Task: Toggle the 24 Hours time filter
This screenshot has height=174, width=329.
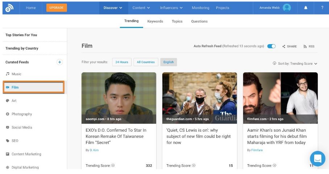Action: [x=121, y=62]
